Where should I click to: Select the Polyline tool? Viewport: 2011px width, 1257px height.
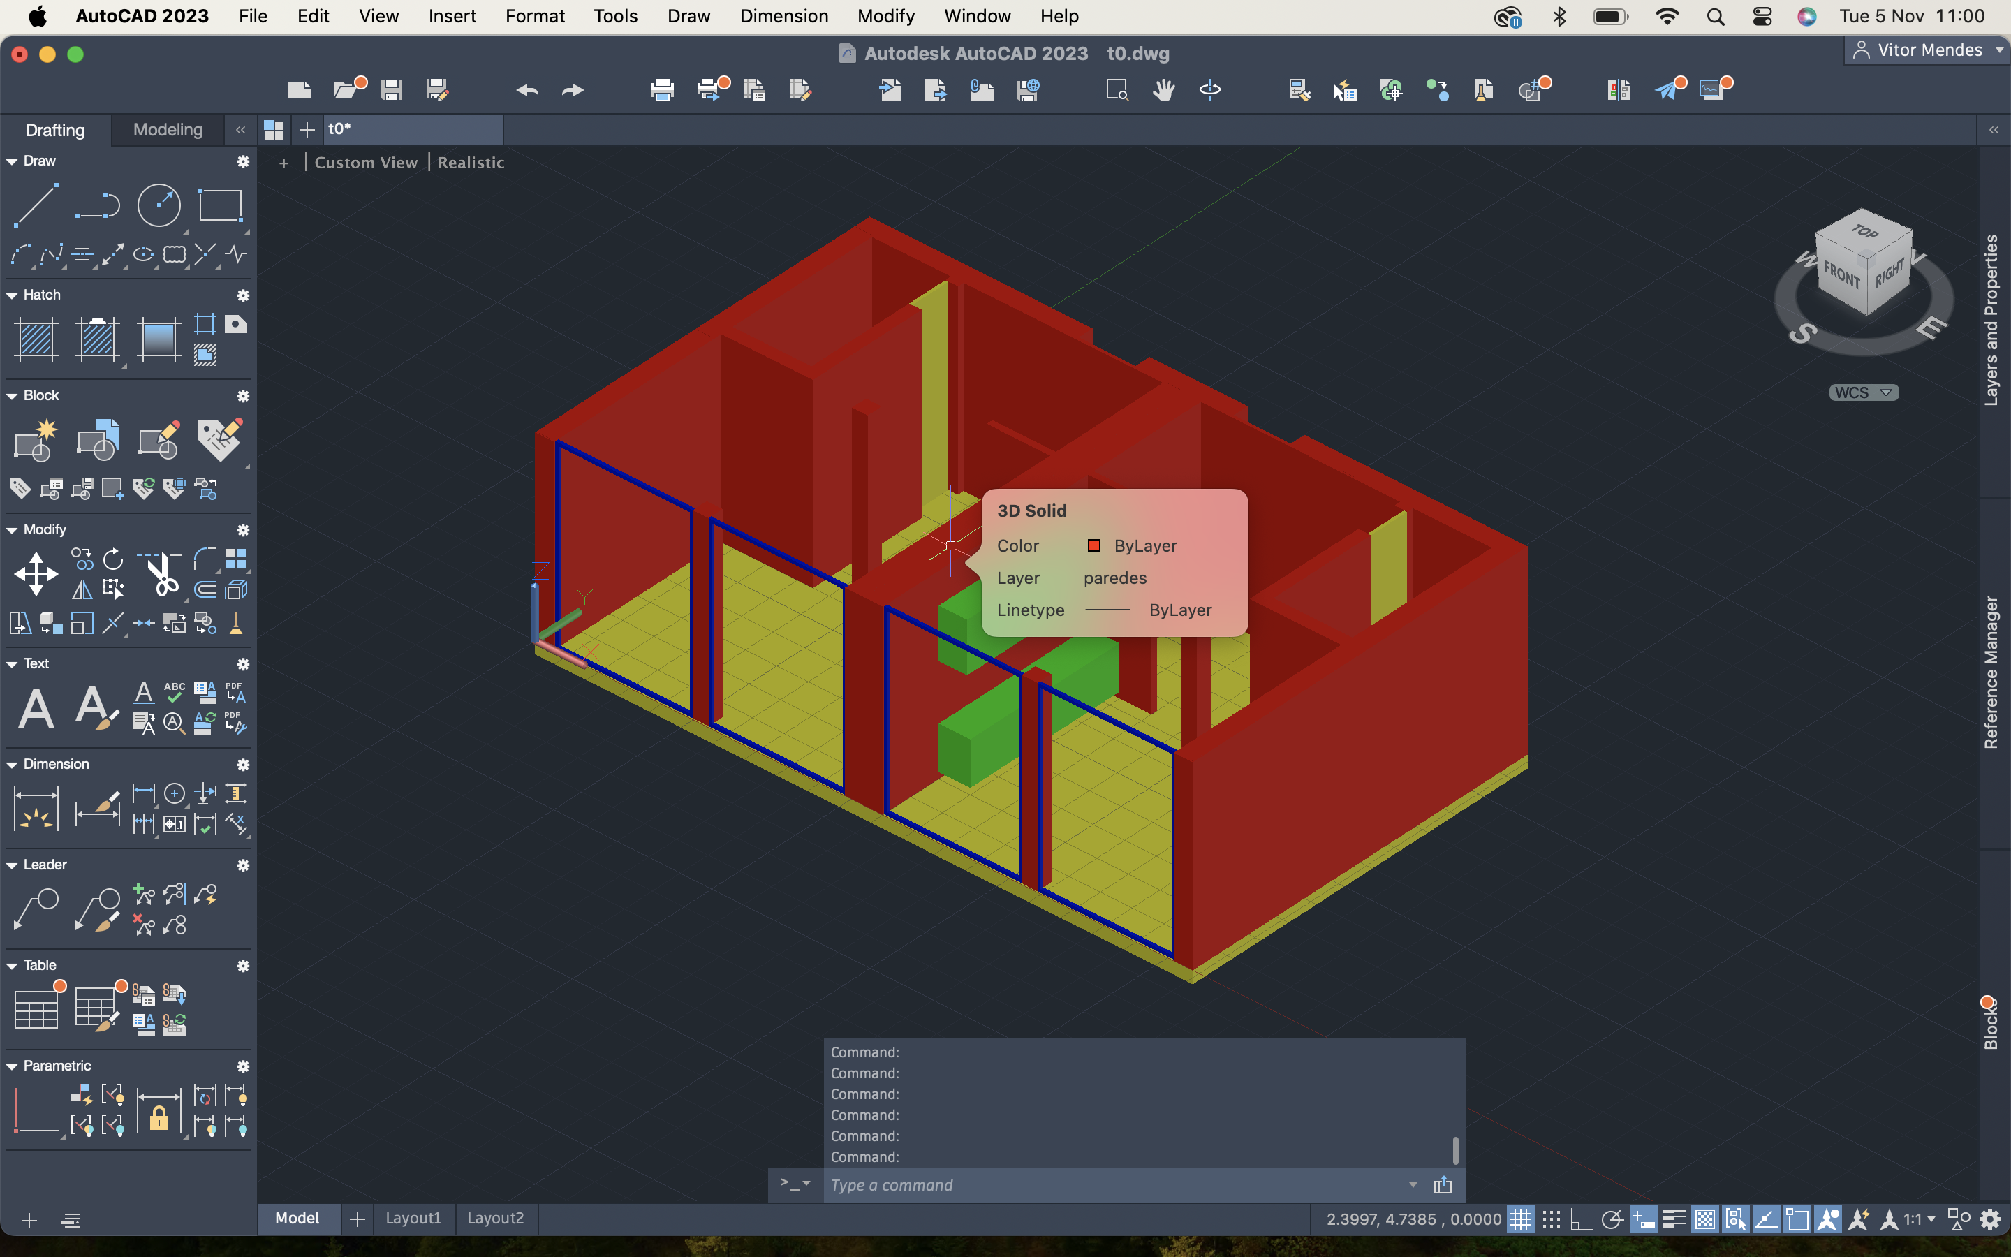(97, 205)
